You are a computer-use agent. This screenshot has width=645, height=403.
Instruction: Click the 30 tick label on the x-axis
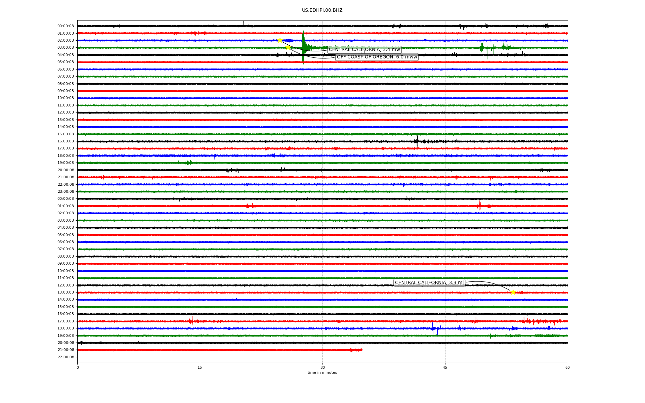click(x=322, y=367)
